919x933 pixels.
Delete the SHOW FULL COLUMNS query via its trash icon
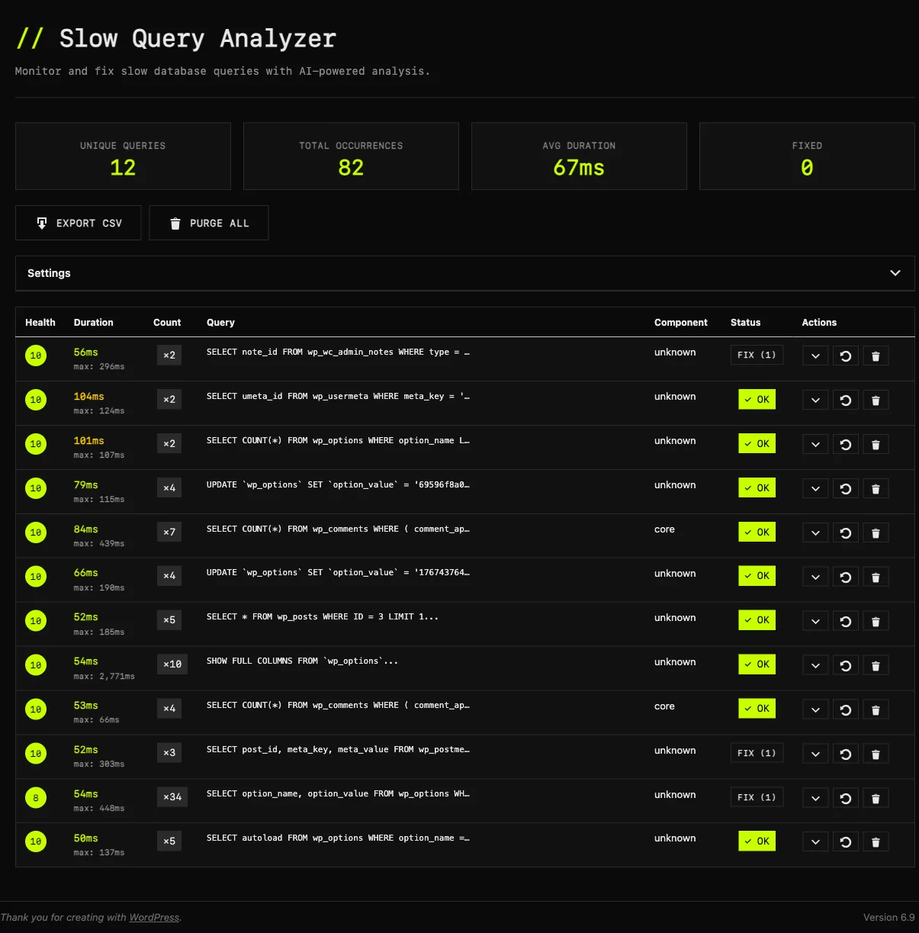pos(876,665)
